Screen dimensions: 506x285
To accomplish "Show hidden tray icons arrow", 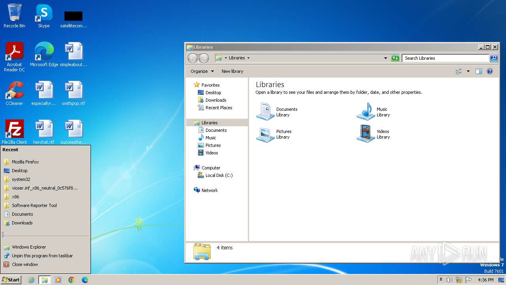I will 441,280.
